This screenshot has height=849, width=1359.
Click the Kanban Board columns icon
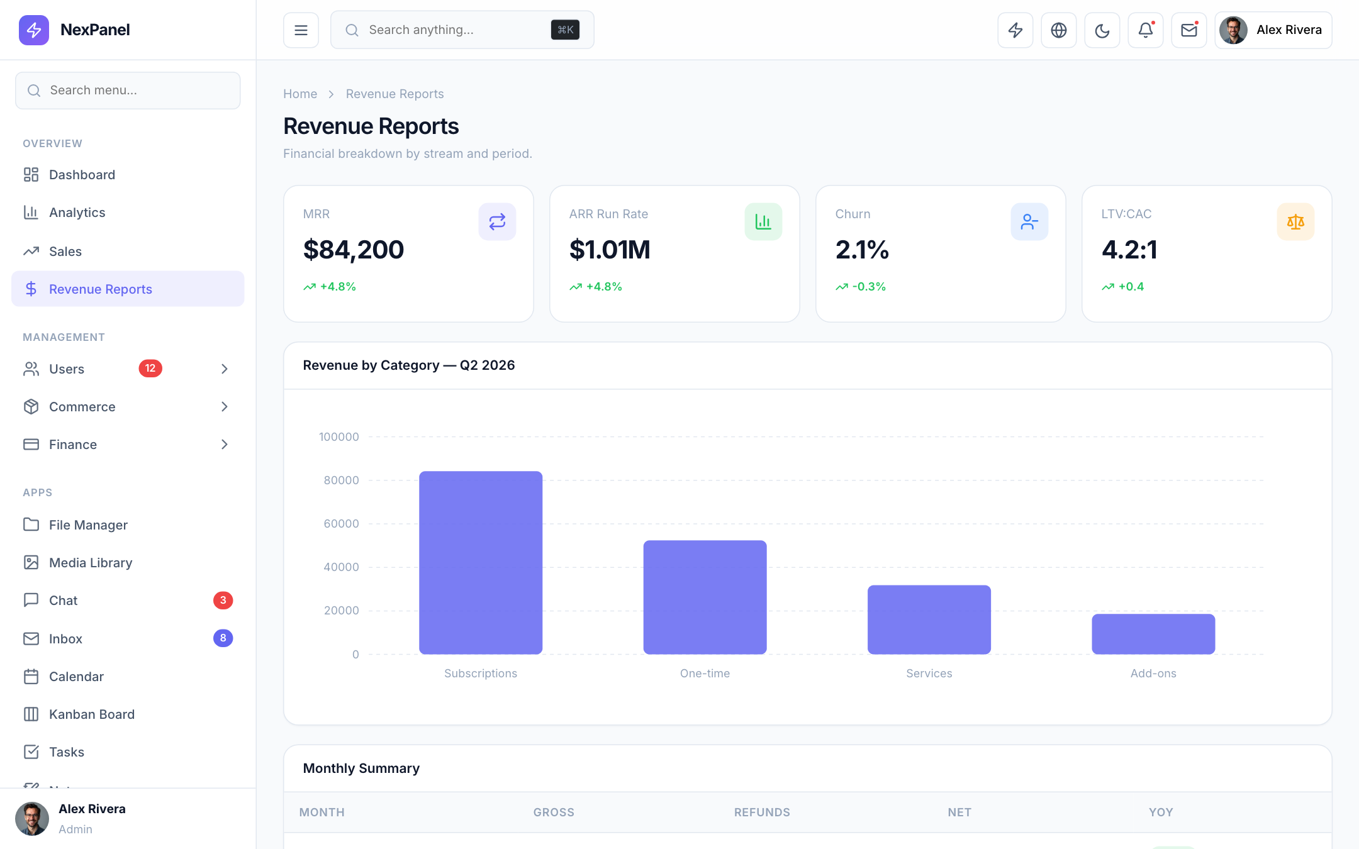coord(31,714)
